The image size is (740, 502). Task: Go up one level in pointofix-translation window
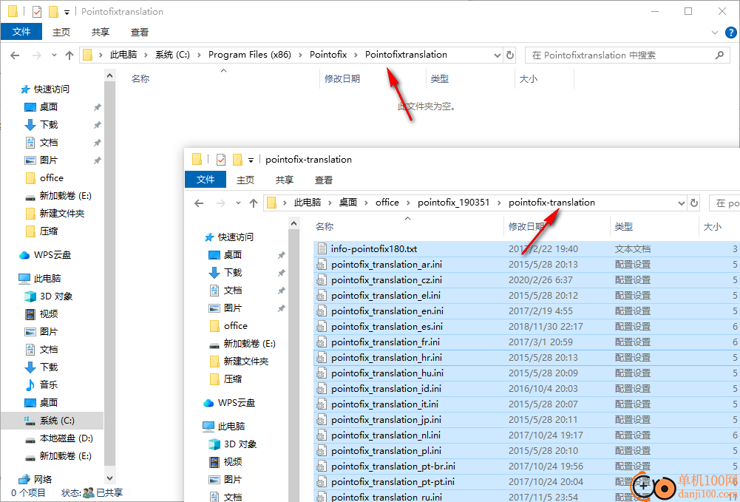254,203
